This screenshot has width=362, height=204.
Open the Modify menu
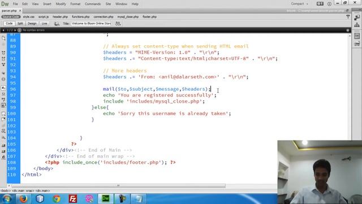61,4
